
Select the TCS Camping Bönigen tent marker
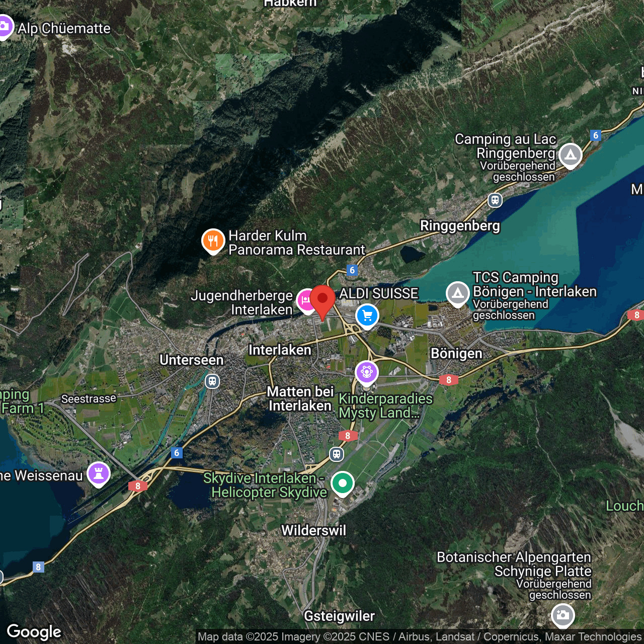pos(457,293)
